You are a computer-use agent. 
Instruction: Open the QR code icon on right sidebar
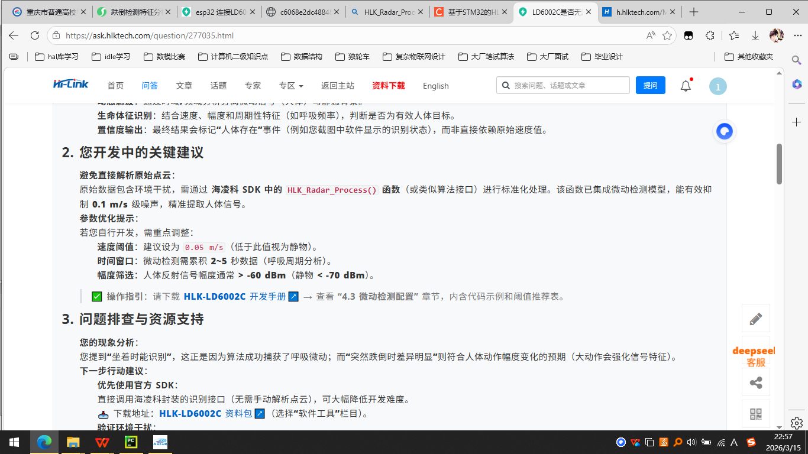(755, 414)
